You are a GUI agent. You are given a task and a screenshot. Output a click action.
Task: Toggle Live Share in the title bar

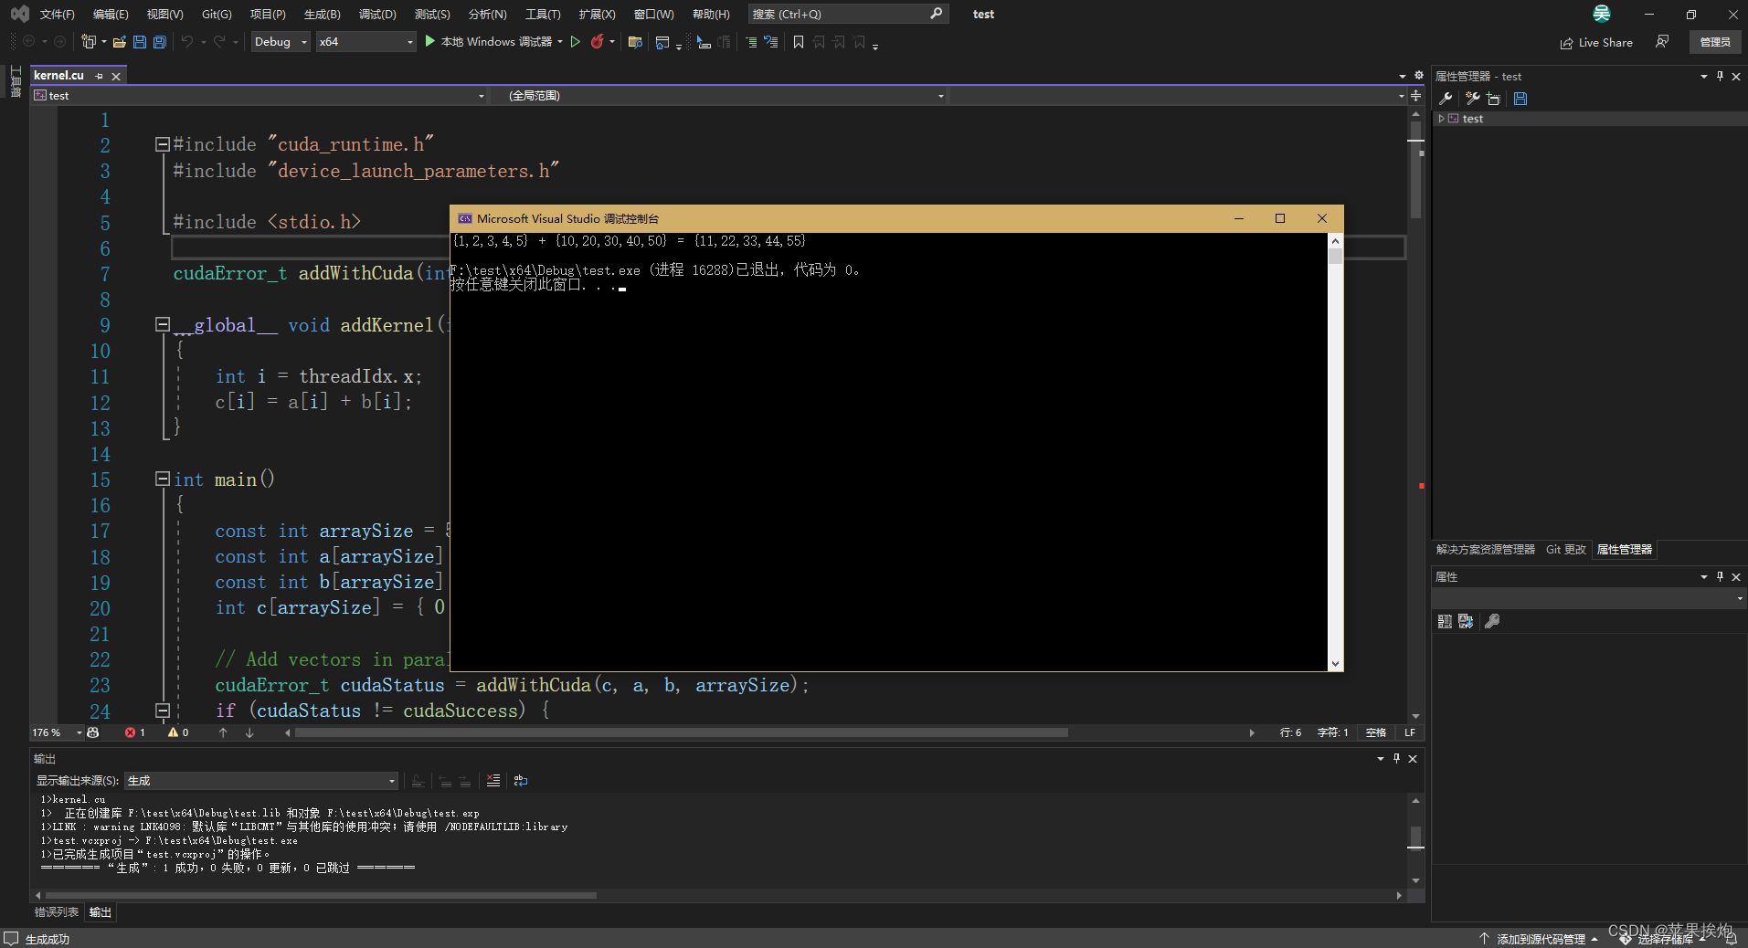(x=1597, y=42)
